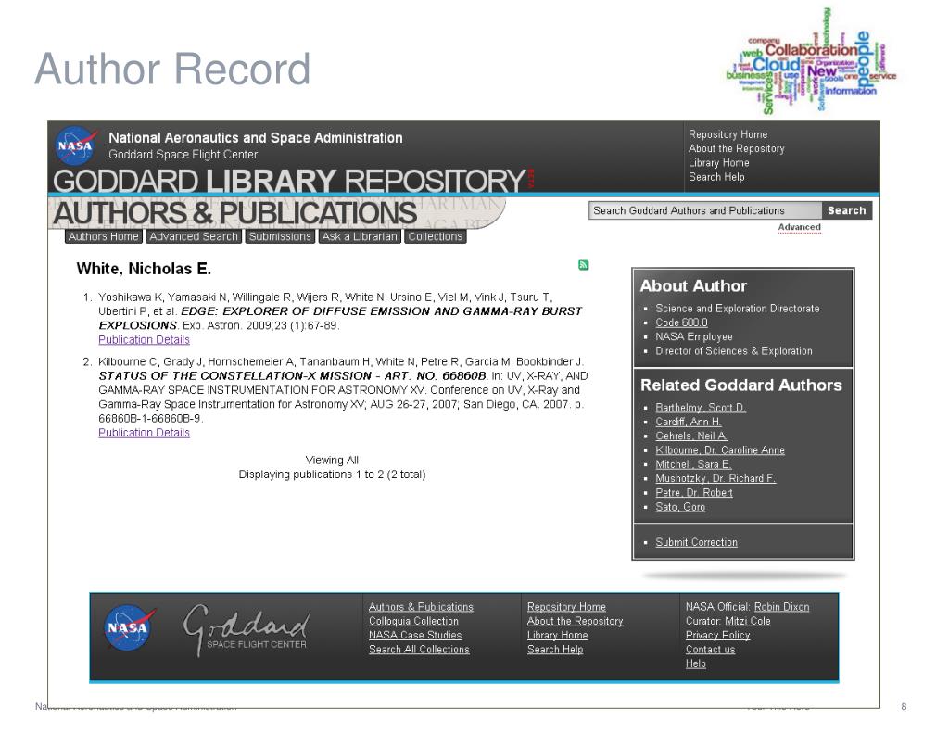Viewport: 949px width, 733px height.
Task: Click Search All Collections in the footer
Action: (420, 650)
